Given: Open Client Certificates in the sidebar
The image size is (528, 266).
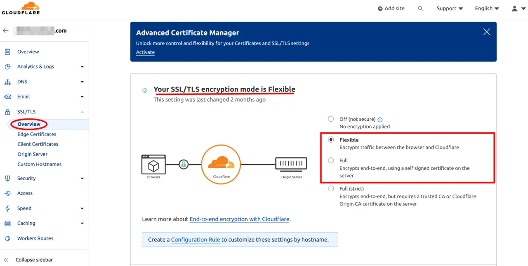Looking at the screenshot, I should 38,144.
